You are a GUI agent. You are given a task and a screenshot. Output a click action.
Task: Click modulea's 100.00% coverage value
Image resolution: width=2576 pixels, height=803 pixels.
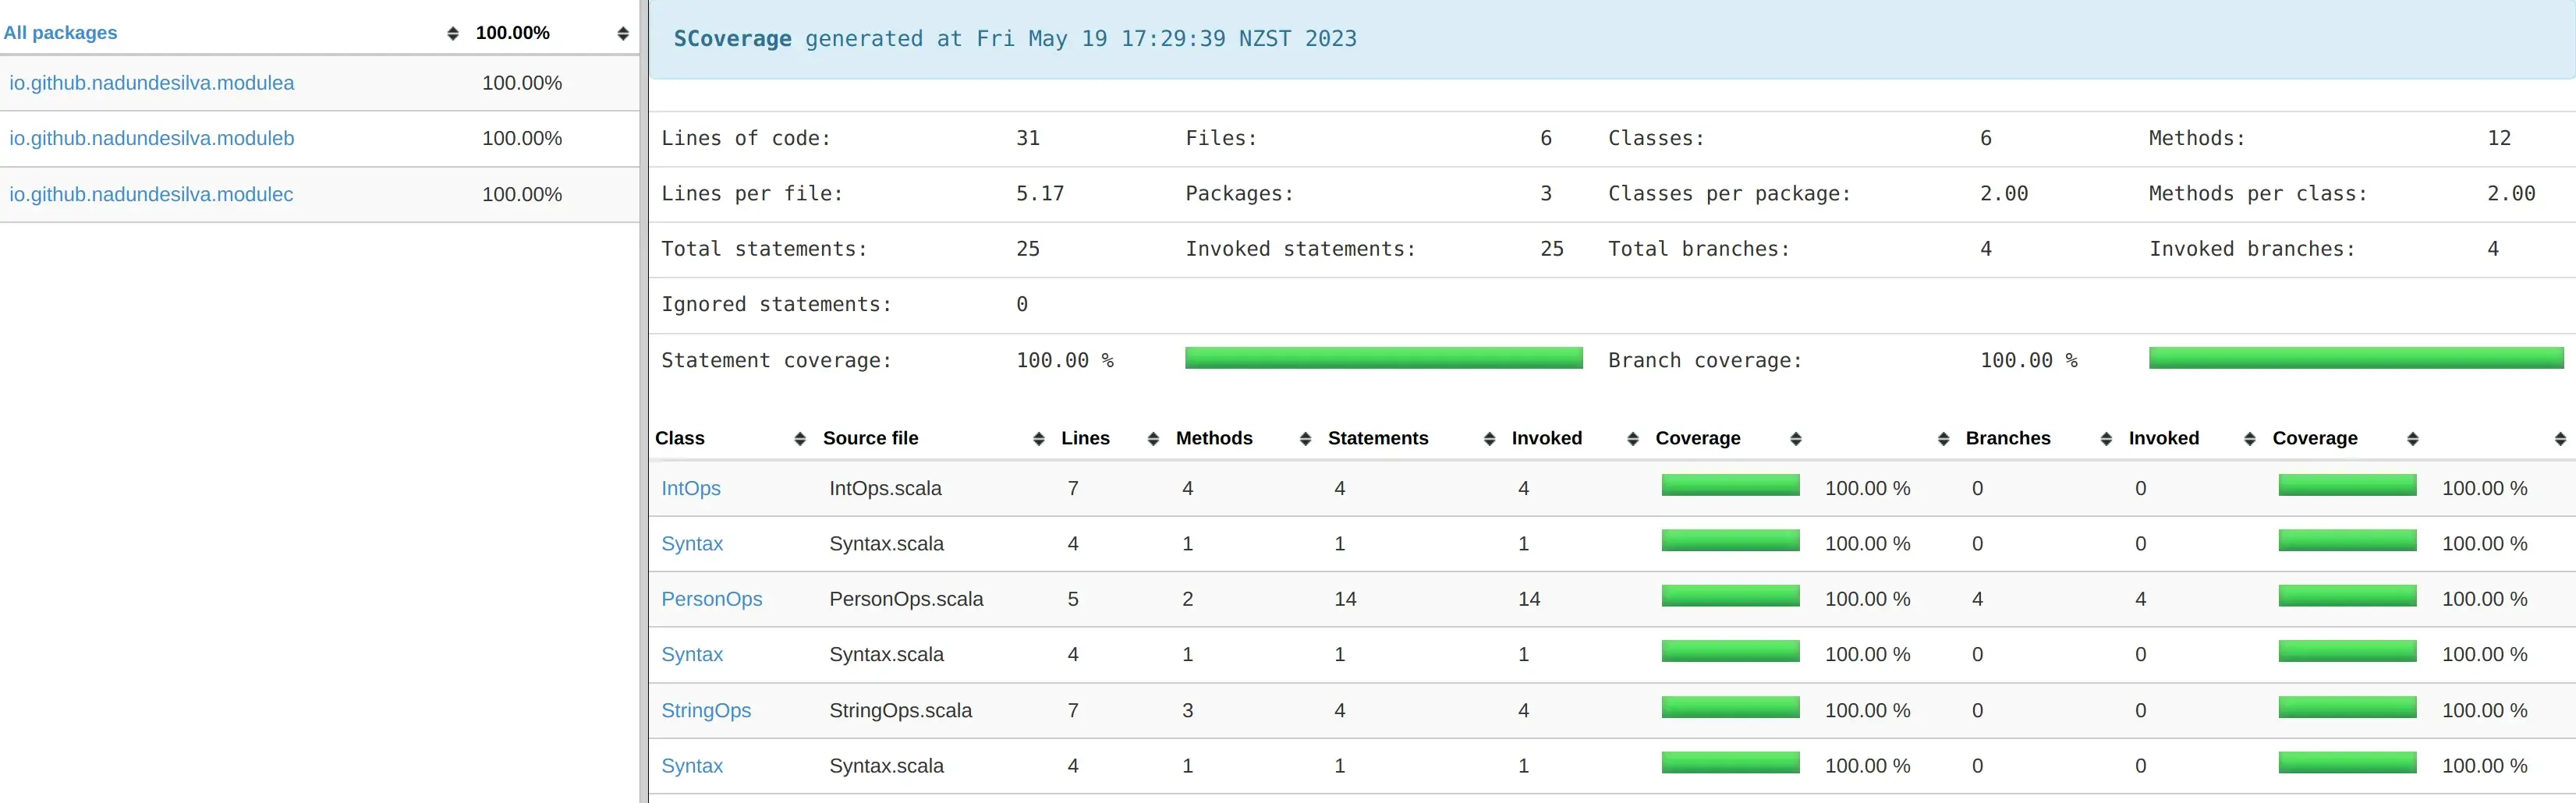[x=522, y=83]
